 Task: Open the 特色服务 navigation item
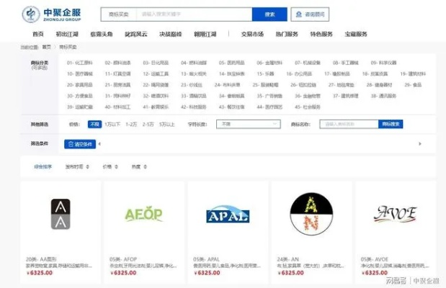coord(321,34)
